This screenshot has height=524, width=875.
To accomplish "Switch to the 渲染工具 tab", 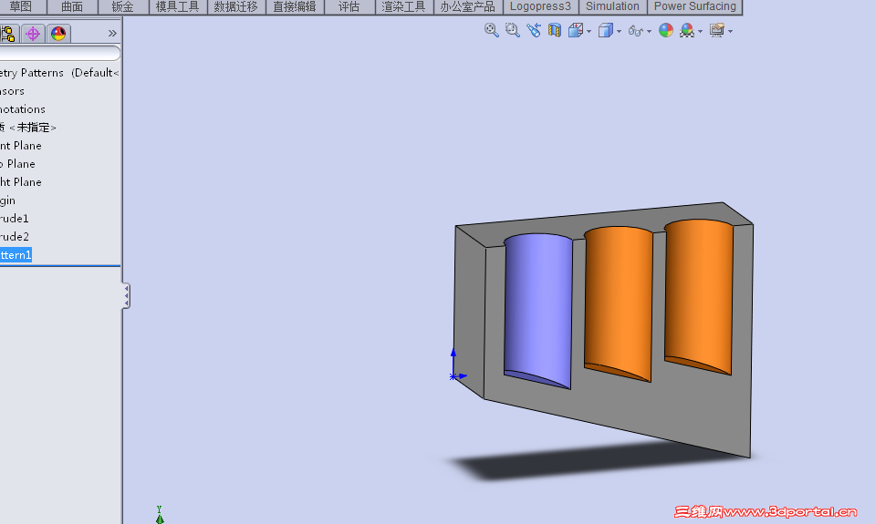I will click(x=404, y=6).
